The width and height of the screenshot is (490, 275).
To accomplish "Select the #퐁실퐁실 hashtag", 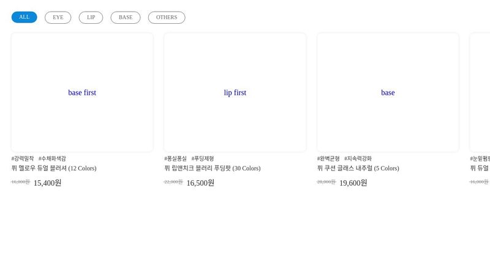I will click(x=175, y=158).
